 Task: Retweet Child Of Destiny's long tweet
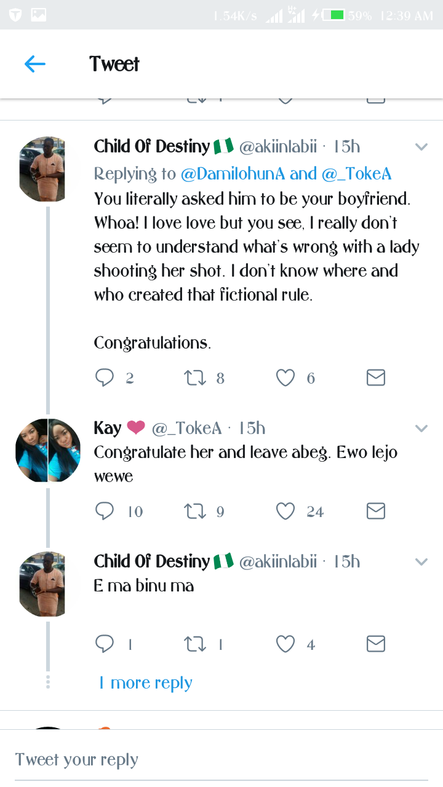point(195,378)
